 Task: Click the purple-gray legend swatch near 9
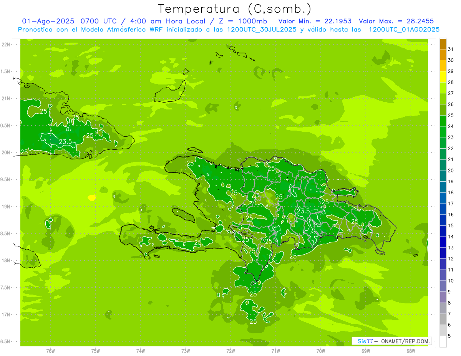(443, 297)
